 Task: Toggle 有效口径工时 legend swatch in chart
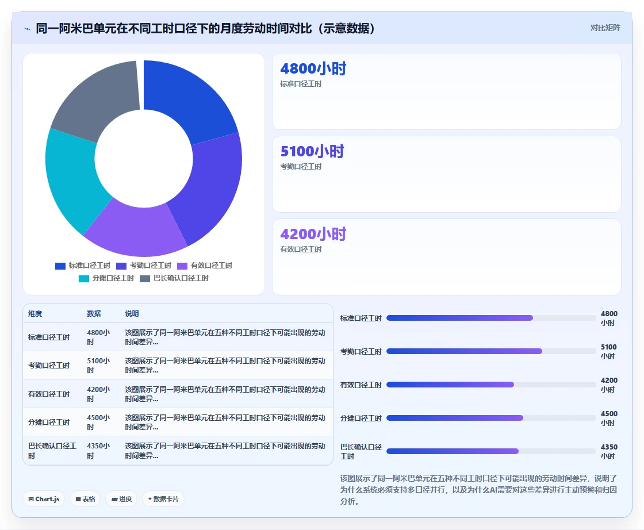point(182,266)
